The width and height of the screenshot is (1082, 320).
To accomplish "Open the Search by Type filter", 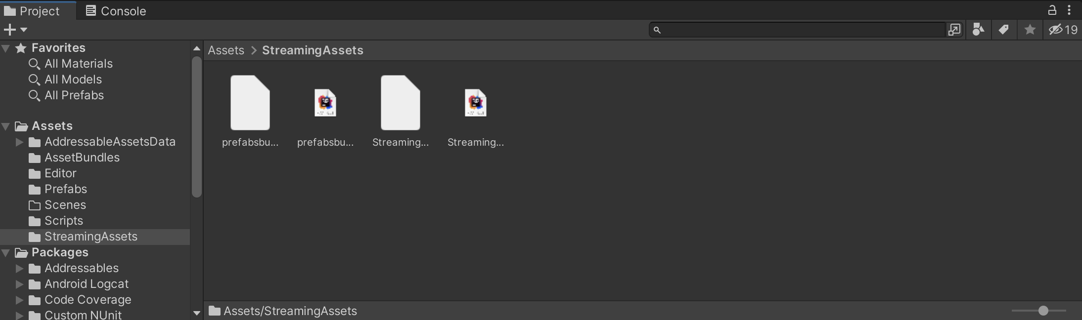I will pos(978,30).
